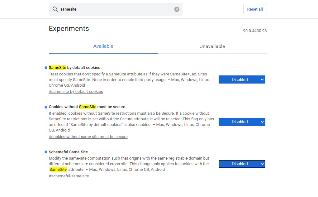The height and width of the screenshot is (197, 318).
Task: Open the #same-site-by-default-cookies link
Action: [x=76, y=92]
